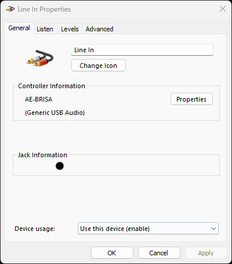The width and height of the screenshot is (232, 264).
Task: Click the Change Icon button
Action: tap(99, 66)
